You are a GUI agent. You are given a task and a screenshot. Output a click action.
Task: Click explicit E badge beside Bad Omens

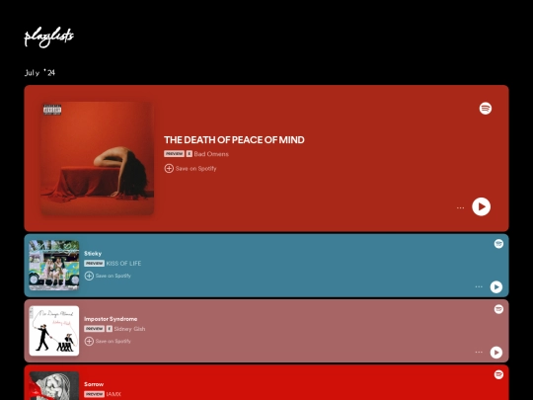point(189,154)
